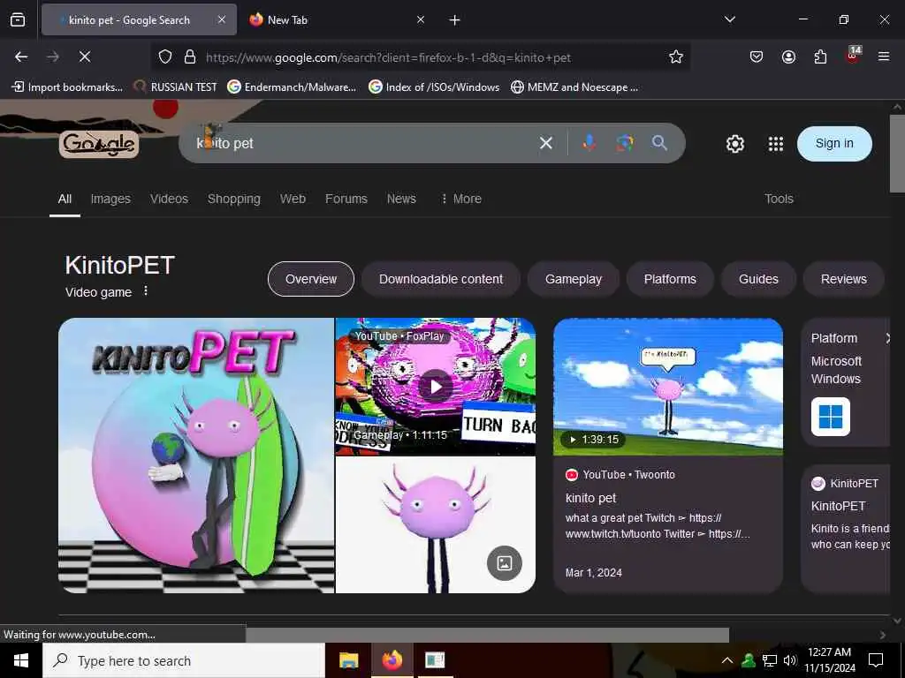Open extension with badge 14
The height and width of the screenshot is (678, 905).
click(x=853, y=56)
